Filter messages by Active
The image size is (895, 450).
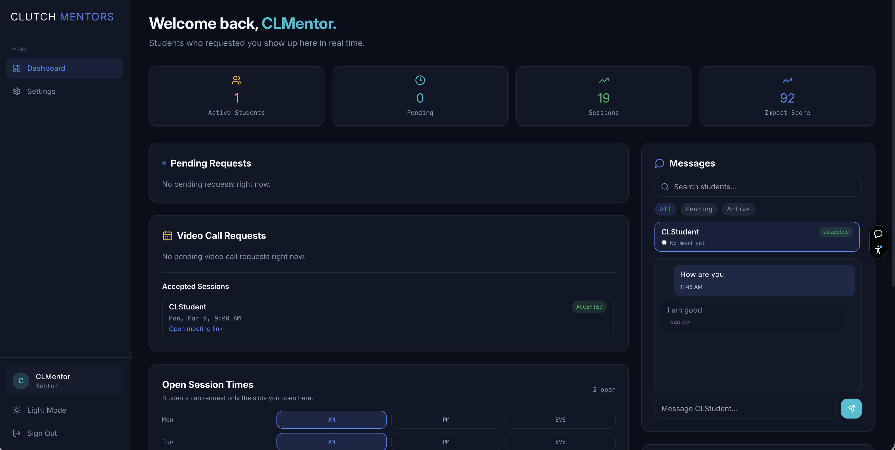coord(738,209)
